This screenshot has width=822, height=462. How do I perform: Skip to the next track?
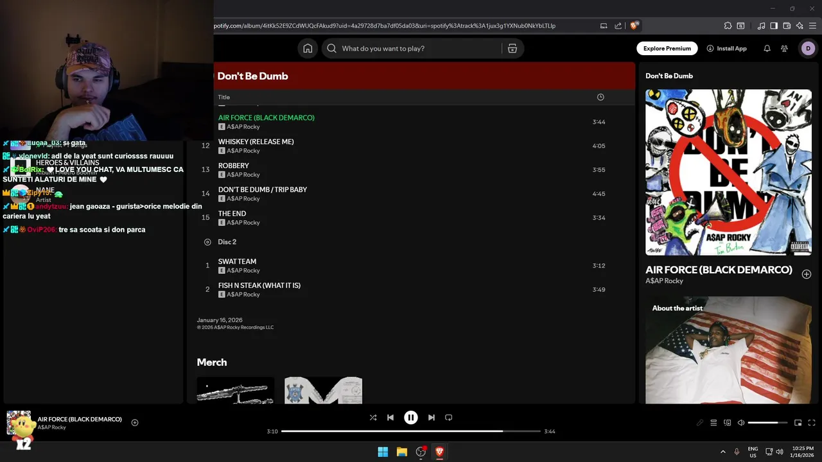(432, 418)
